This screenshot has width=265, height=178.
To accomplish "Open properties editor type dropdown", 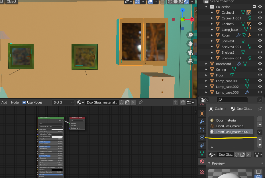I will [205, 100].
